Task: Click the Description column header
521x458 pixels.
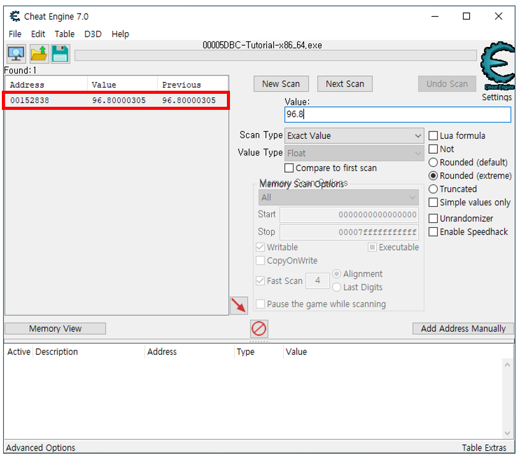Action: point(89,352)
